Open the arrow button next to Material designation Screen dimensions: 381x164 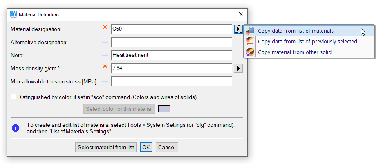coord(238,29)
